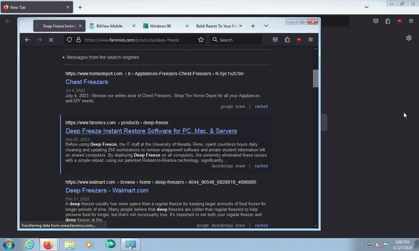This screenshot has height=251, width=419.
Task: Open Deep Freeze Instant Restore Software link
Action: coord(151,131)
